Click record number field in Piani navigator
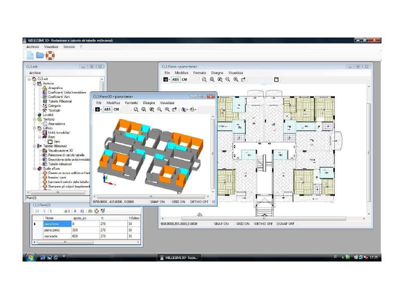The image size is (401, 300). pyautogui.click(x=55, y=211)
